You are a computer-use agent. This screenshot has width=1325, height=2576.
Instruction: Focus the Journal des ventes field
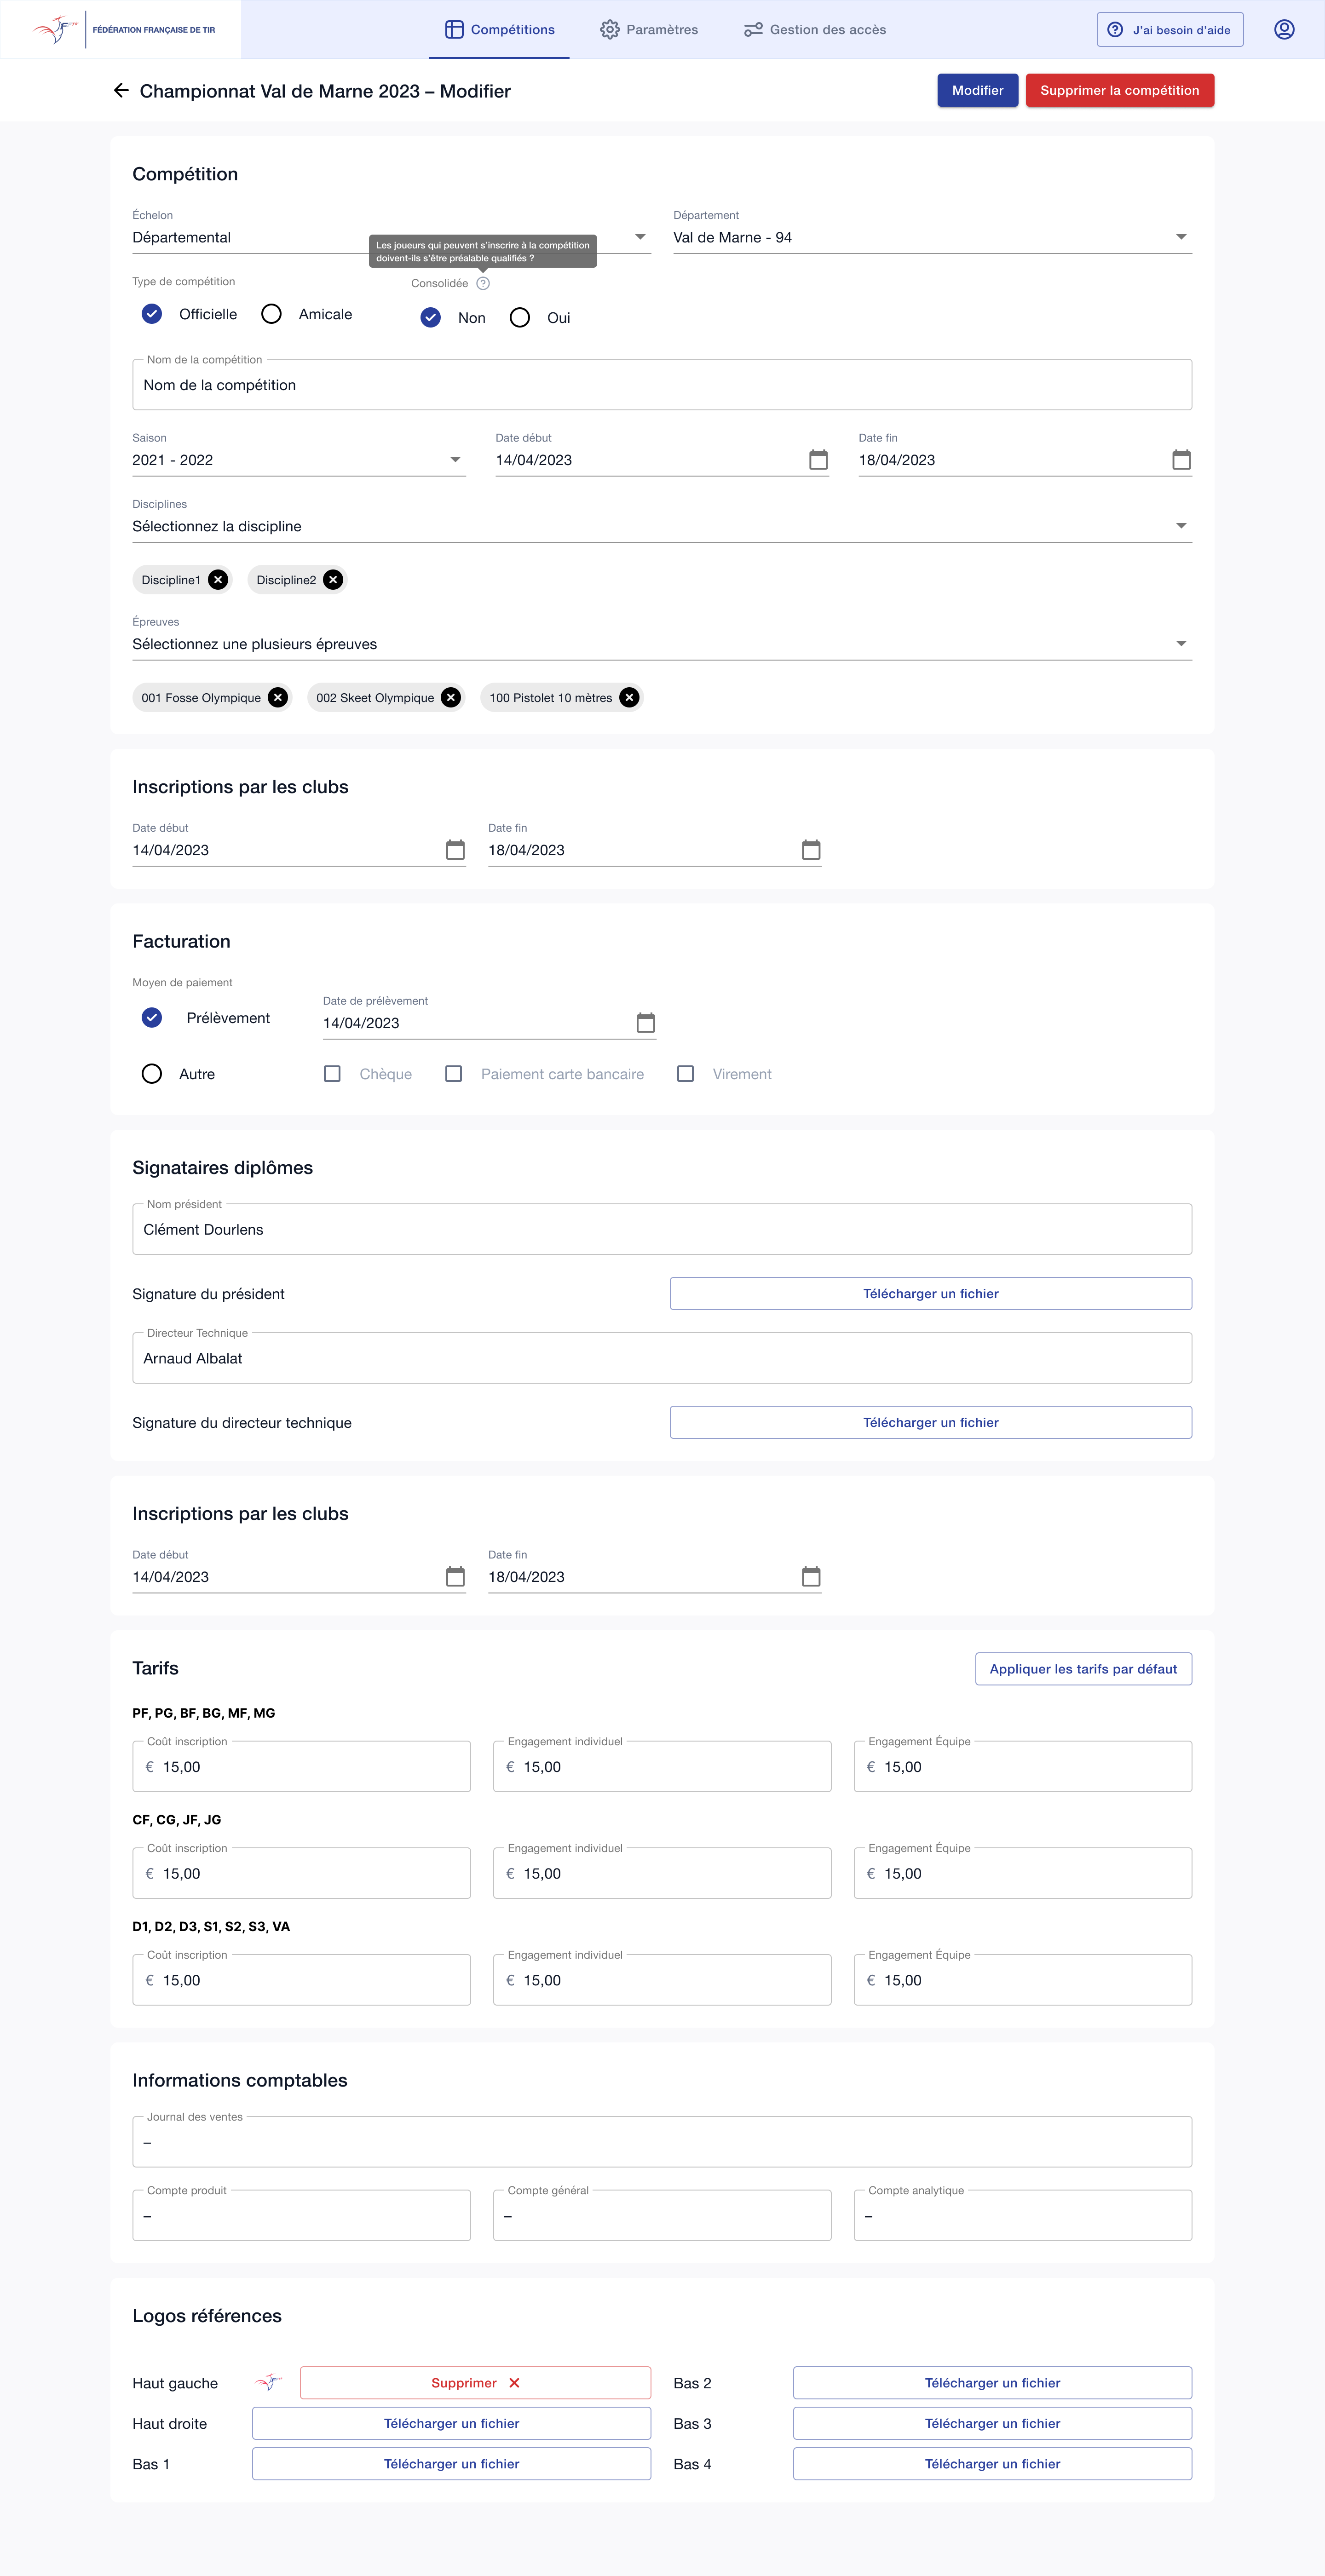pos(662,2143)
